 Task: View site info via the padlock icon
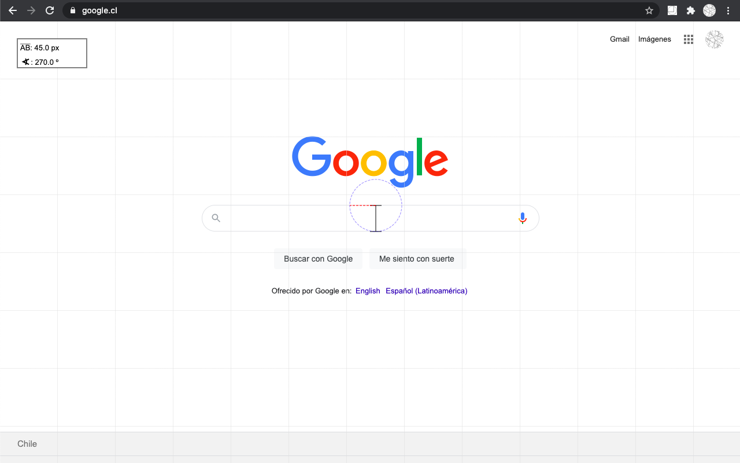[x=72, y=10]
